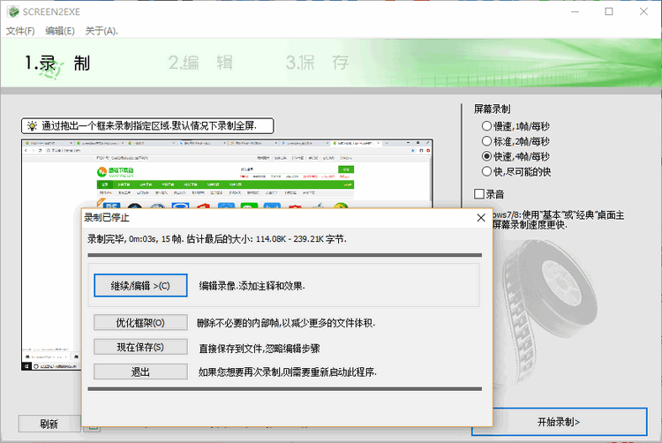Maximize the SCREEN2EXE window

click(x=609, y=11)
